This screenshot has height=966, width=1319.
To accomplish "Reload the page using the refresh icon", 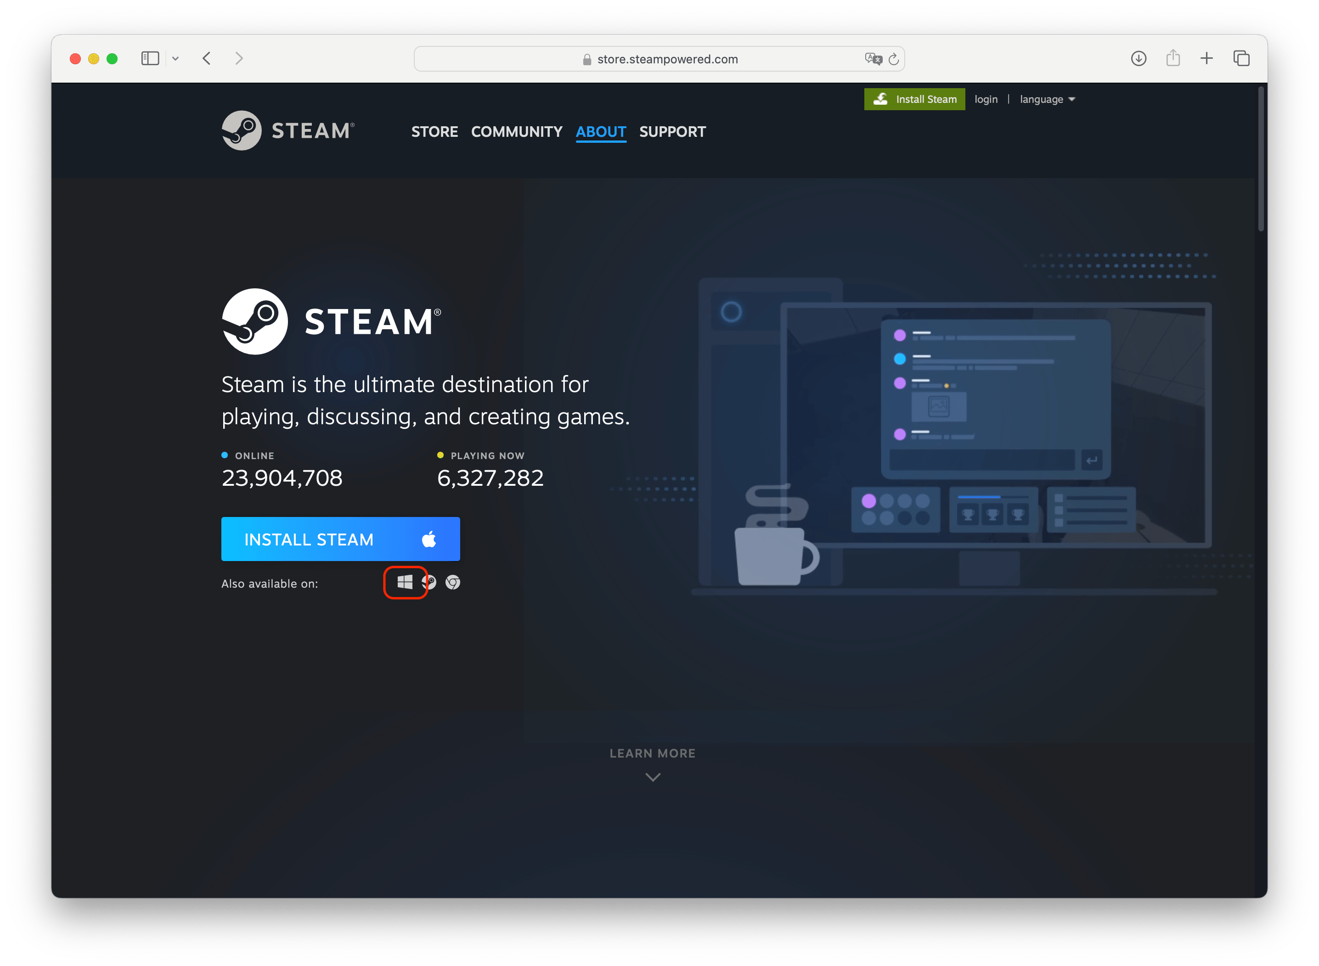I will [893, 58].
